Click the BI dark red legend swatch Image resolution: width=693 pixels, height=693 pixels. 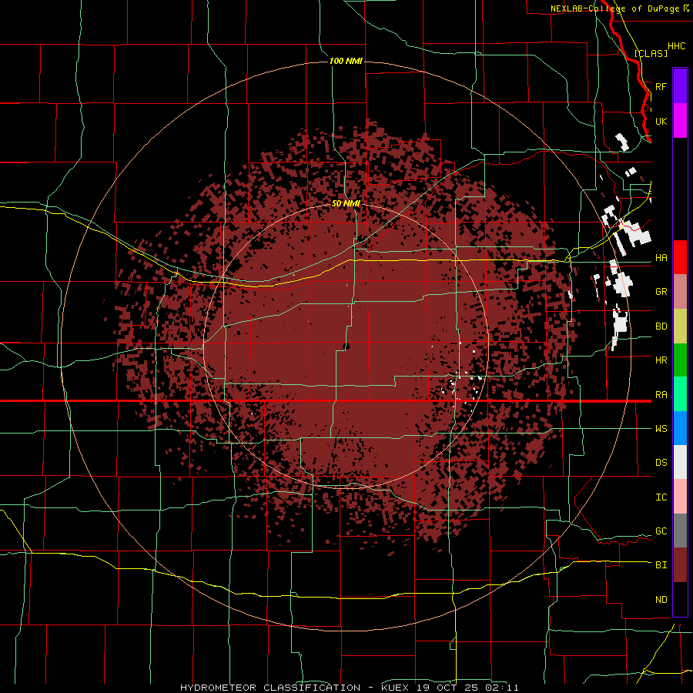coord(680,565)
